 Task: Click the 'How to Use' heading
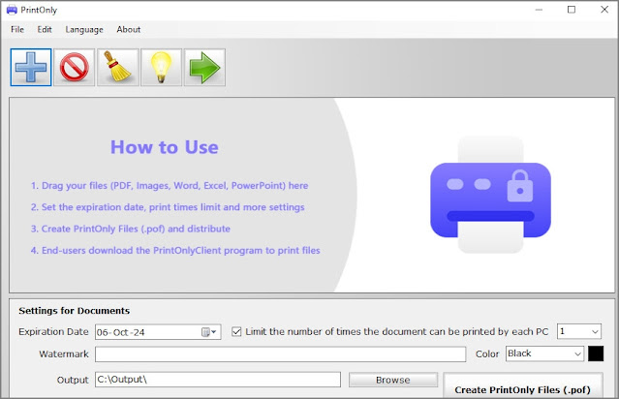click(x=165, y=147)
